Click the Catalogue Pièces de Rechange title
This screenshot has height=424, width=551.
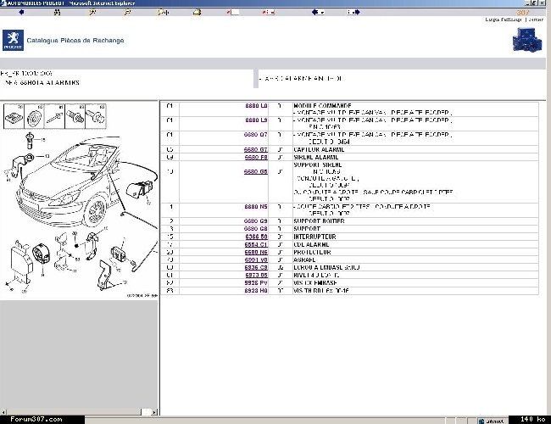(75, 41)
